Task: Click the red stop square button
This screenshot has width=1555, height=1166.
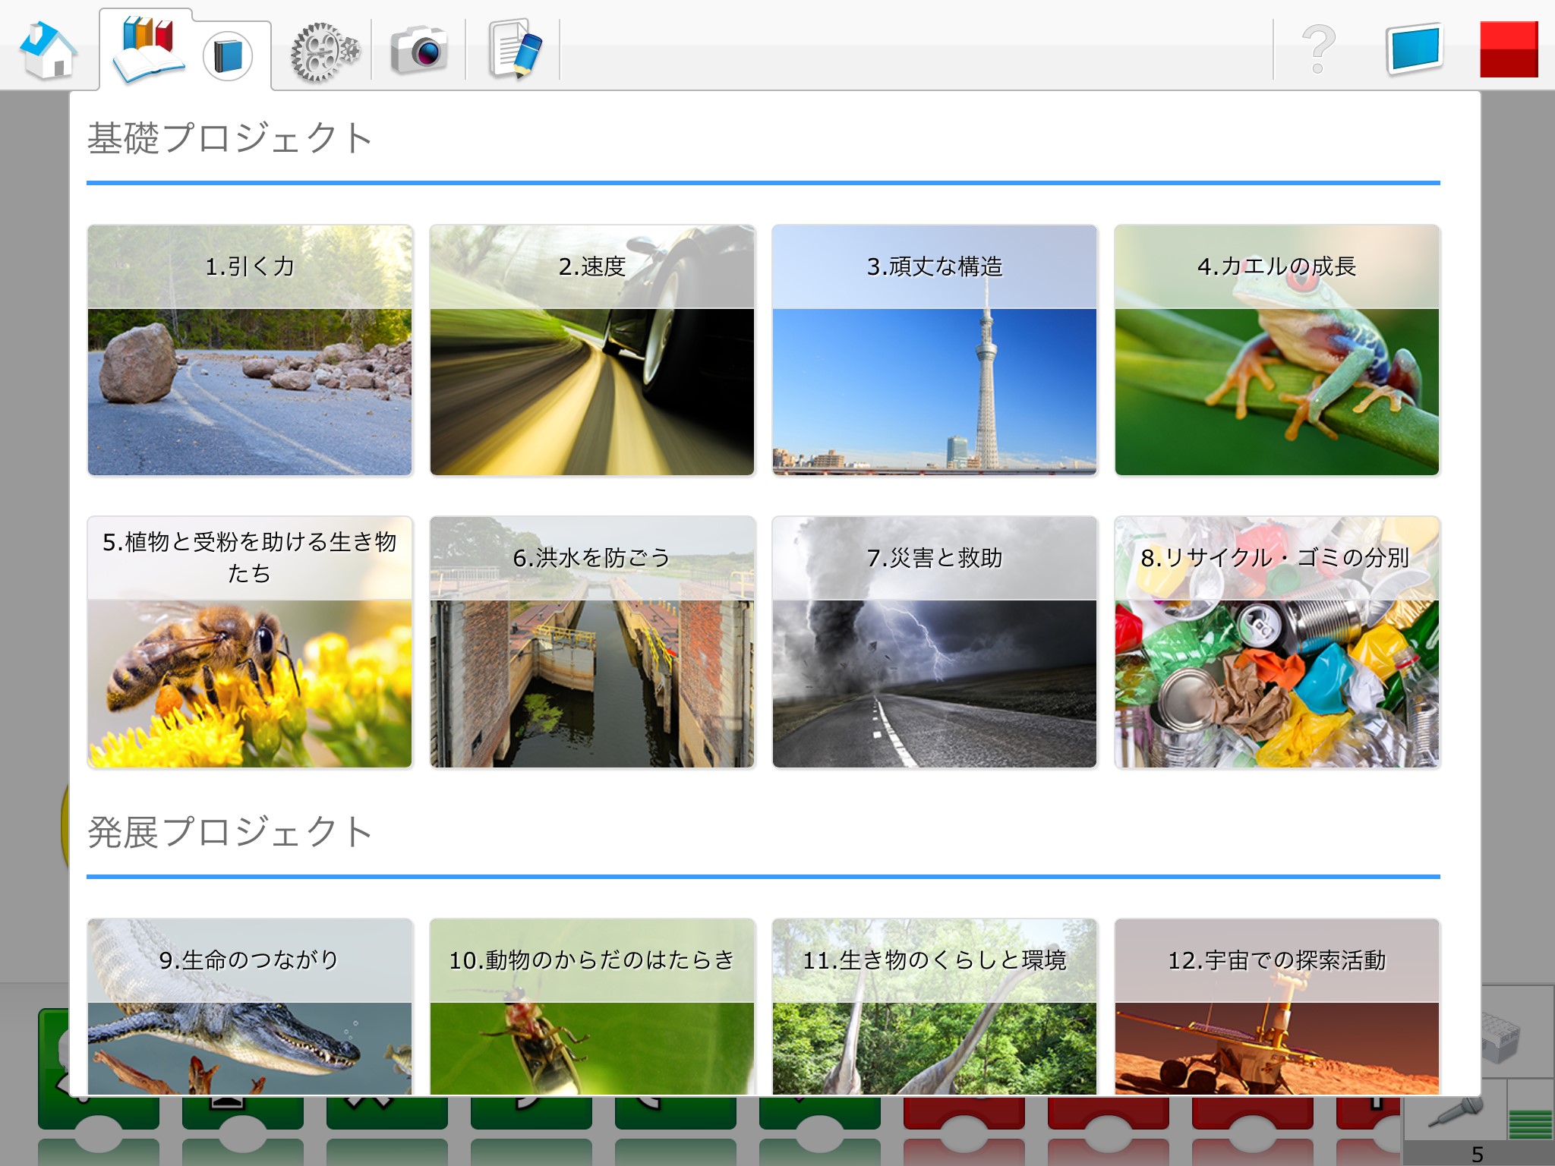Action: [x=1509, y=50]
